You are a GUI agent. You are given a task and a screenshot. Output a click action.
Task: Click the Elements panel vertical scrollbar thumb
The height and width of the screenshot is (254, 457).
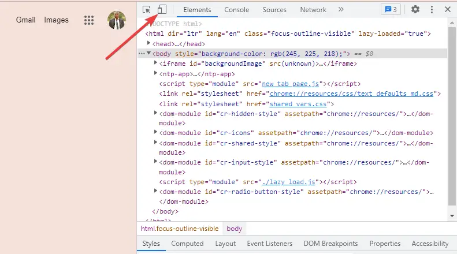coord(452,117)
